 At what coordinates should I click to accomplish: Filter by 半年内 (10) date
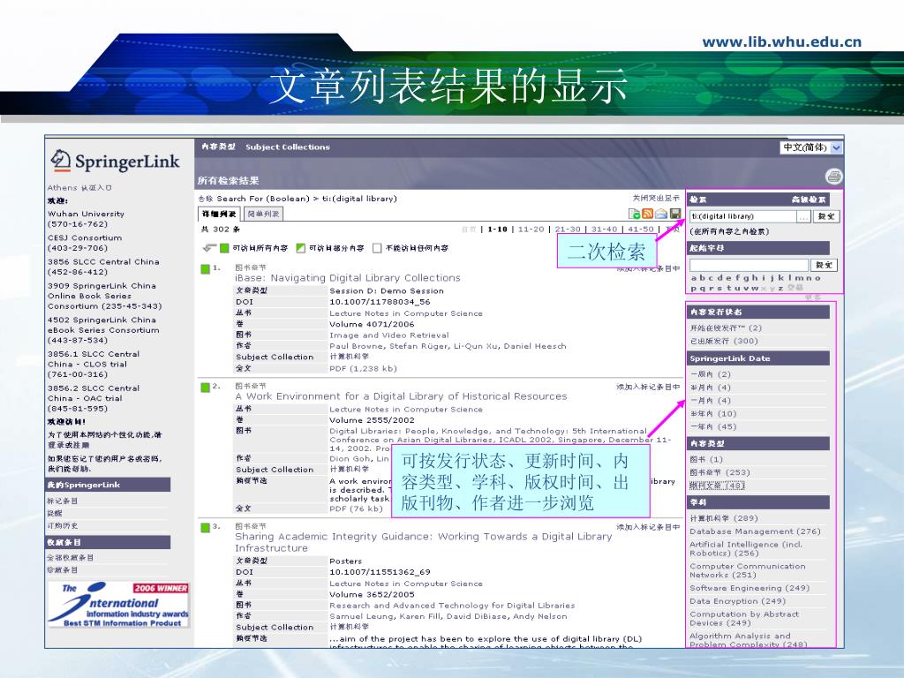(x=713, y=413)
